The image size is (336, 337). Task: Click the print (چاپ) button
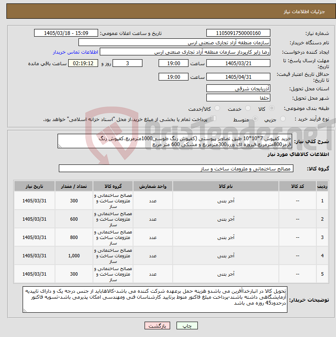click(187, 325)
